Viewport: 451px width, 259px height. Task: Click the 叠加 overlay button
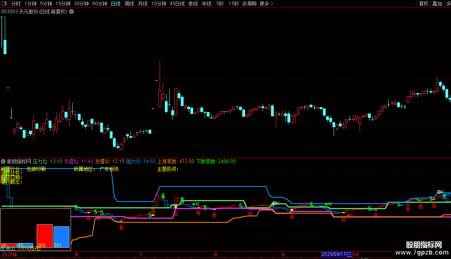click(437, 4)
